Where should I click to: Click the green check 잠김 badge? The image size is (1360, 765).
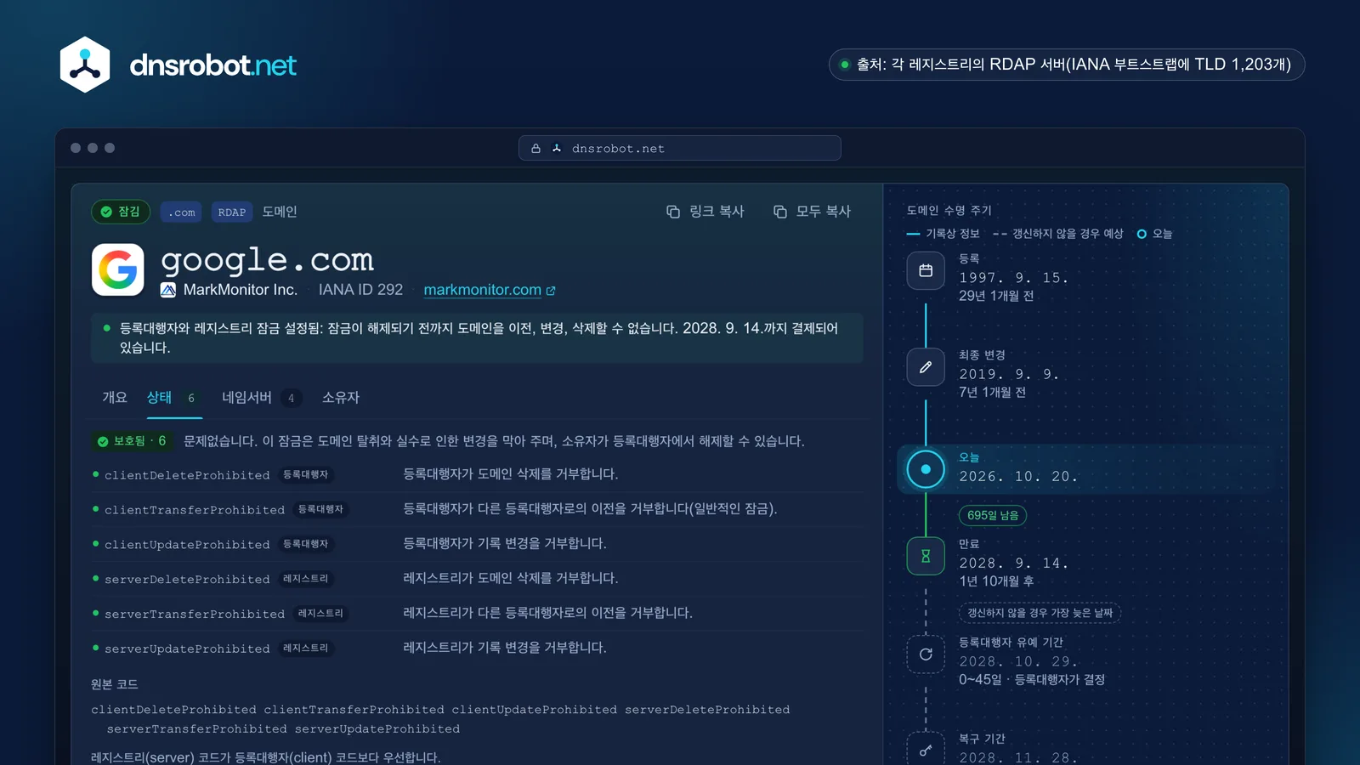[121, 212]
